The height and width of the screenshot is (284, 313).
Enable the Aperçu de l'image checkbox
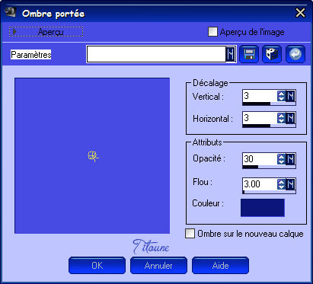click(x=212, y=32)
